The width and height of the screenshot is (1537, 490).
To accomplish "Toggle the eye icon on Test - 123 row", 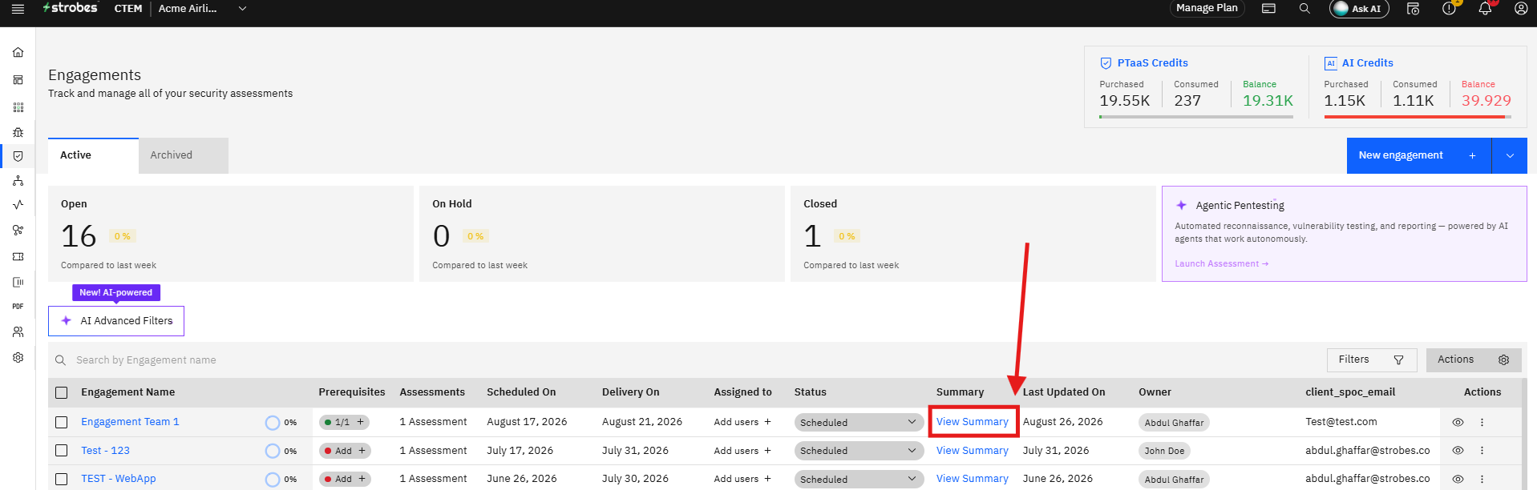I will (x=1458, y=451).
